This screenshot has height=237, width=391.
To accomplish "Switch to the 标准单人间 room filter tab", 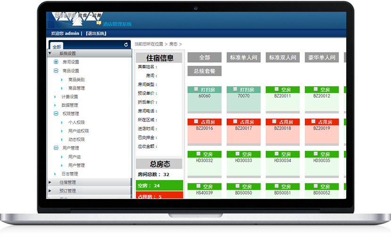I will (x=244, y=57).
